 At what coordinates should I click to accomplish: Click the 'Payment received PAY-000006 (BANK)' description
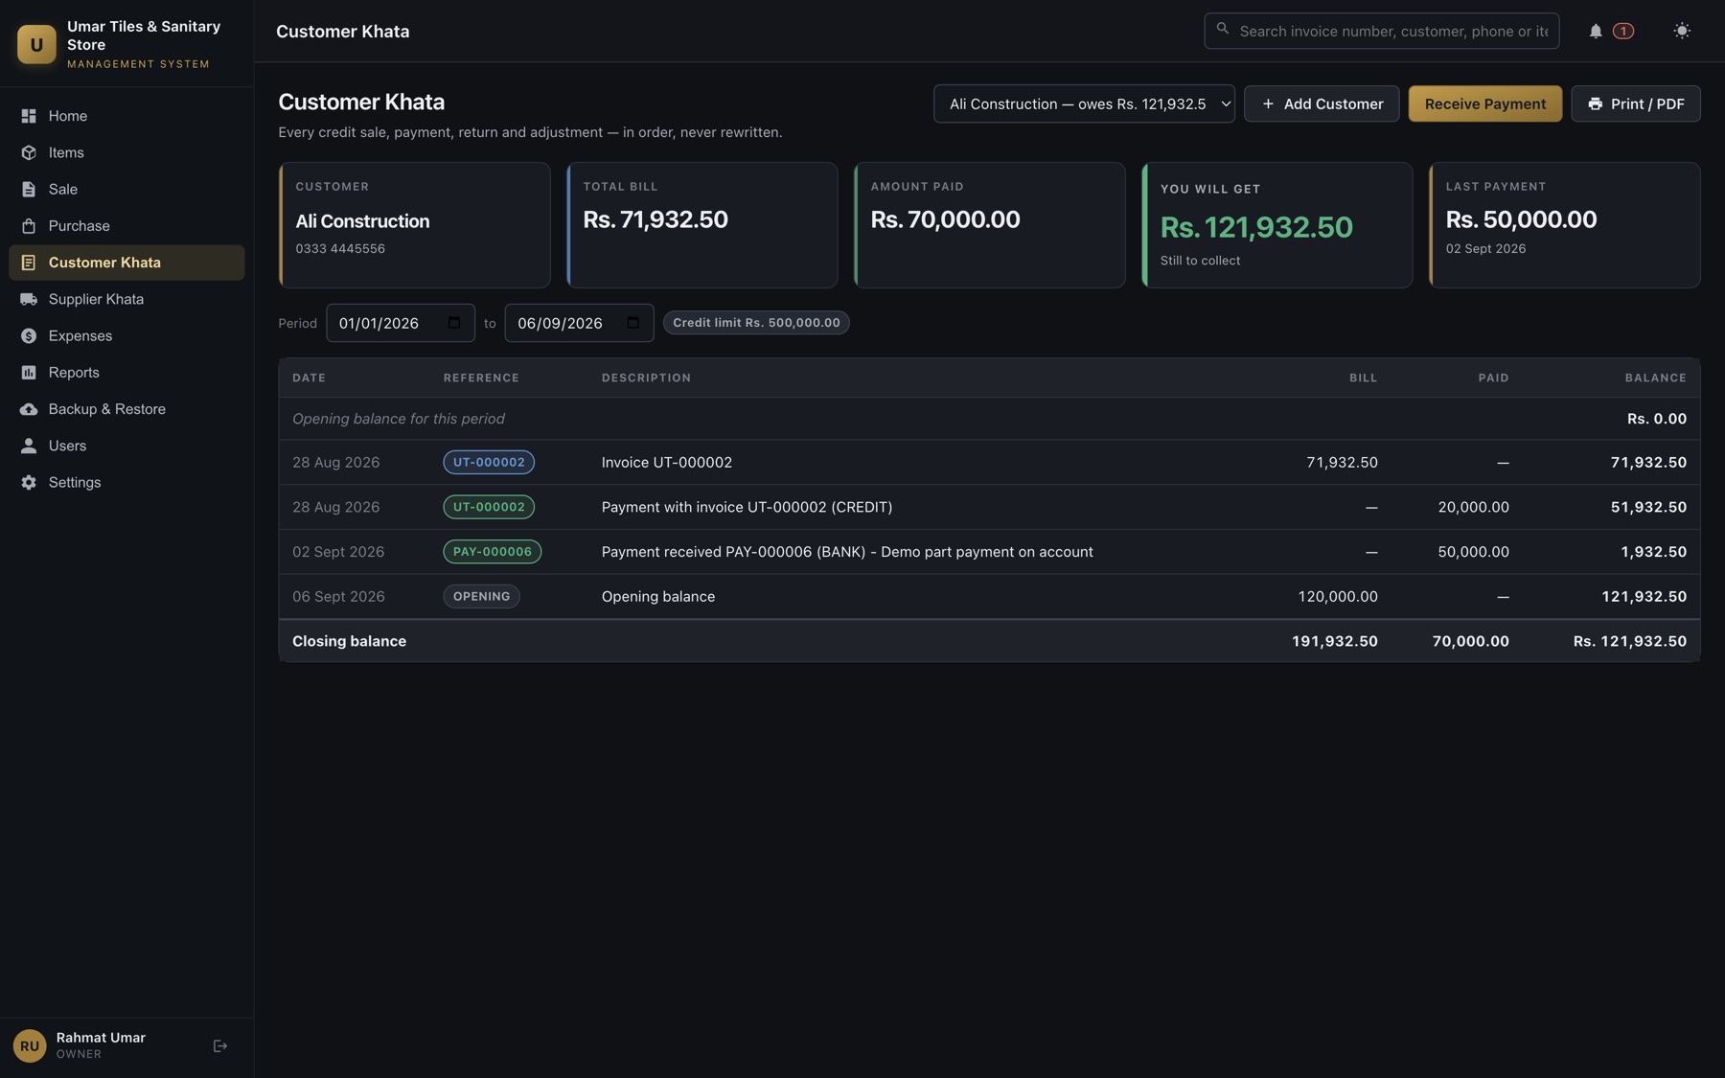(x=847, y=552)
